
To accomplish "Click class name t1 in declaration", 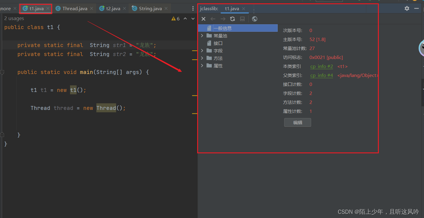I will (50, 27).
